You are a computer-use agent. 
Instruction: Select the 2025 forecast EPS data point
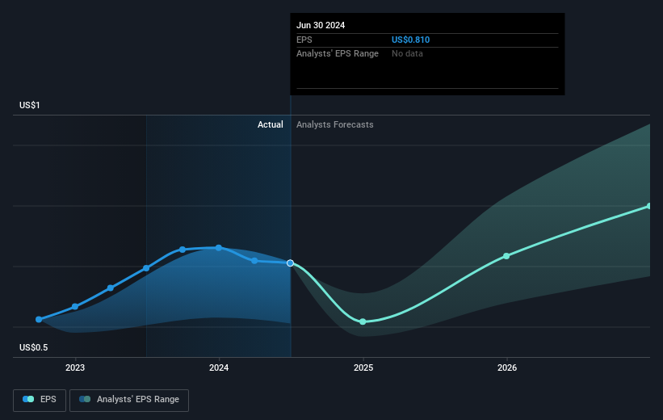[x=363, y=322]
